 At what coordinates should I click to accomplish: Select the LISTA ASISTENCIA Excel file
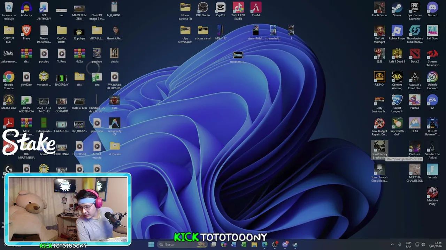[x=26, y=103]
